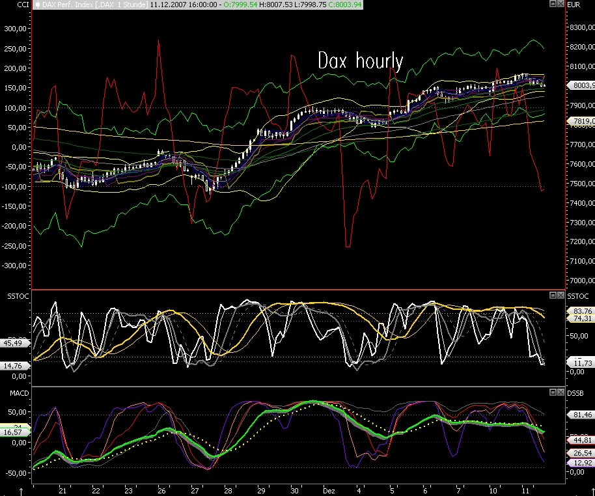
Task: Click the 300,00 CCI scale value
Action: click(x=15, y=29)
